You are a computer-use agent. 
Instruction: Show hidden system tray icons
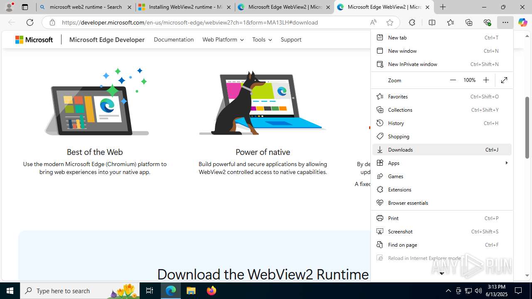click(448, 291)
